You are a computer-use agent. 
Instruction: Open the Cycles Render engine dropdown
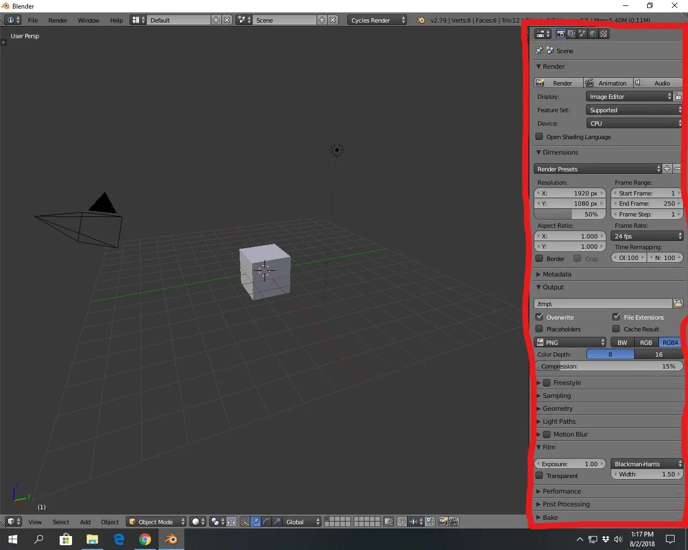377,20
